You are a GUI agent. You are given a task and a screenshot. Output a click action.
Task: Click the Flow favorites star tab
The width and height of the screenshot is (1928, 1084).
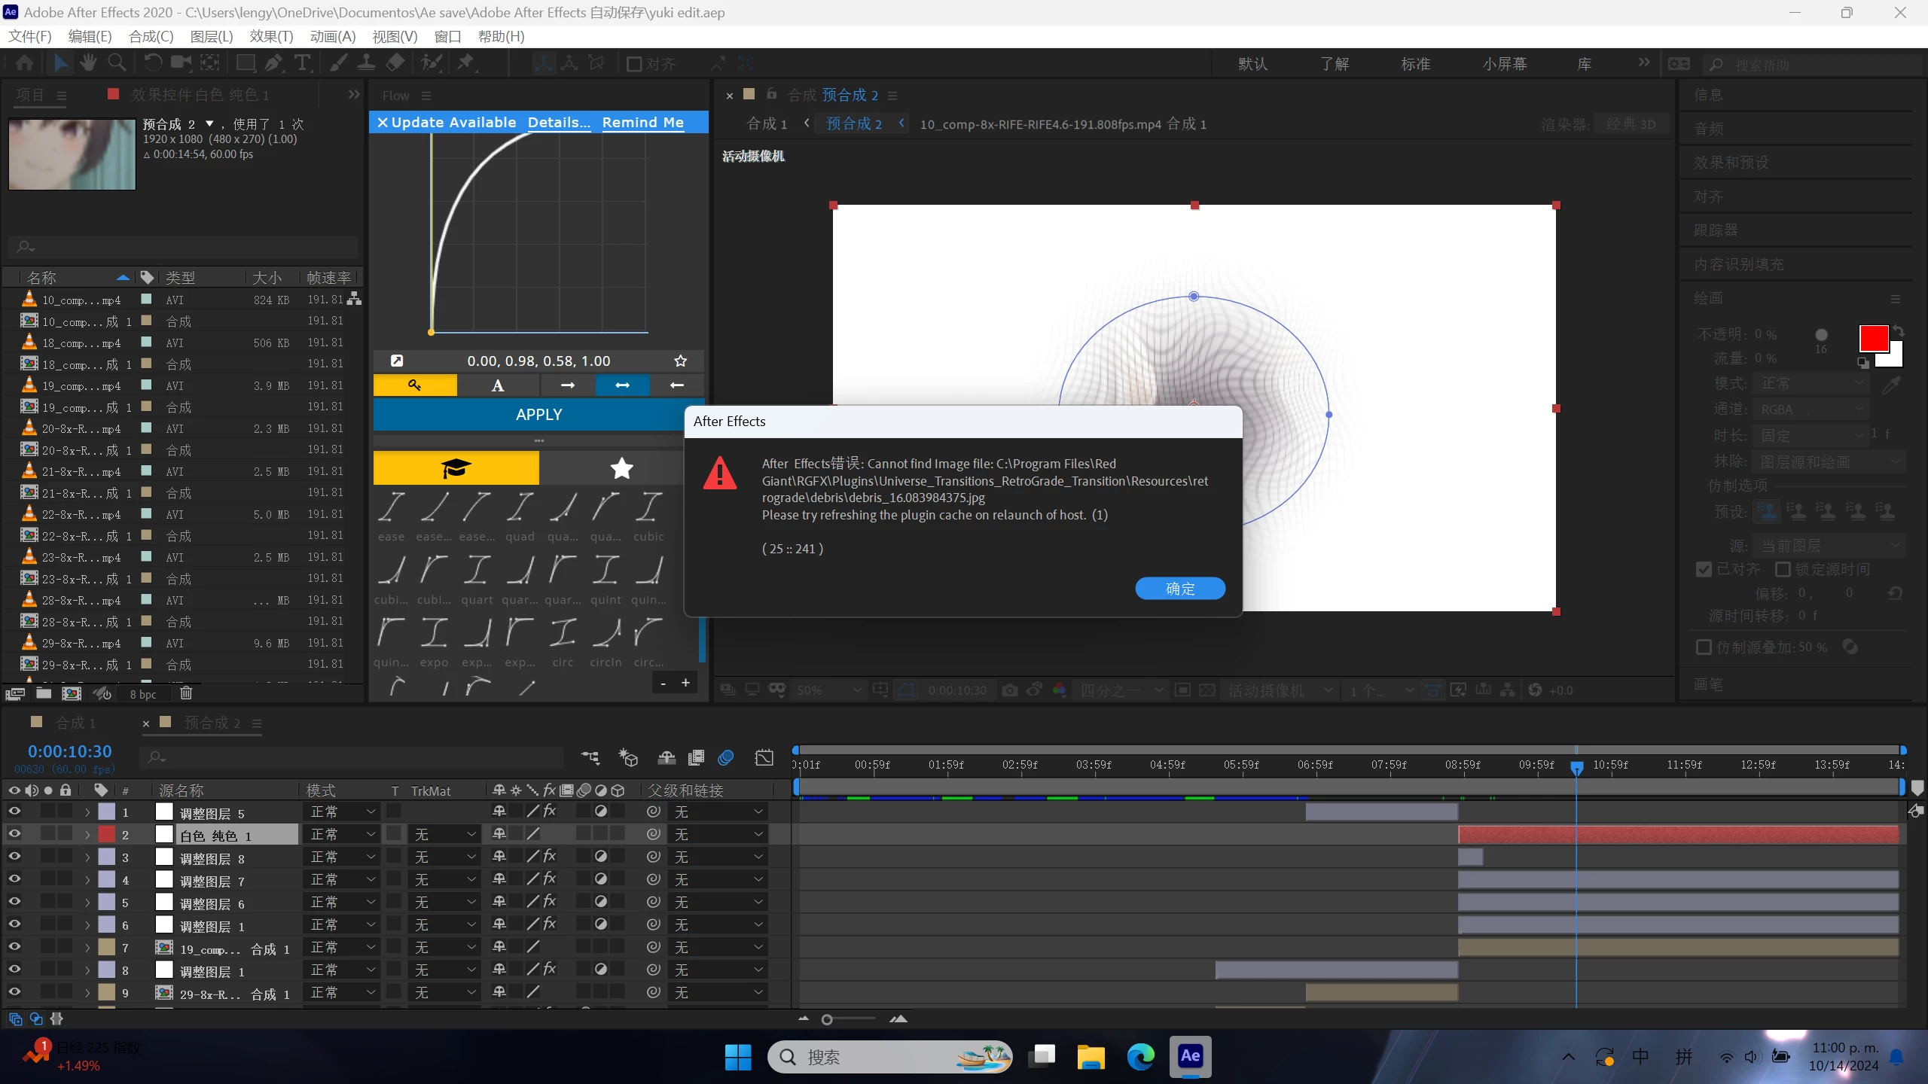[621, 468]
